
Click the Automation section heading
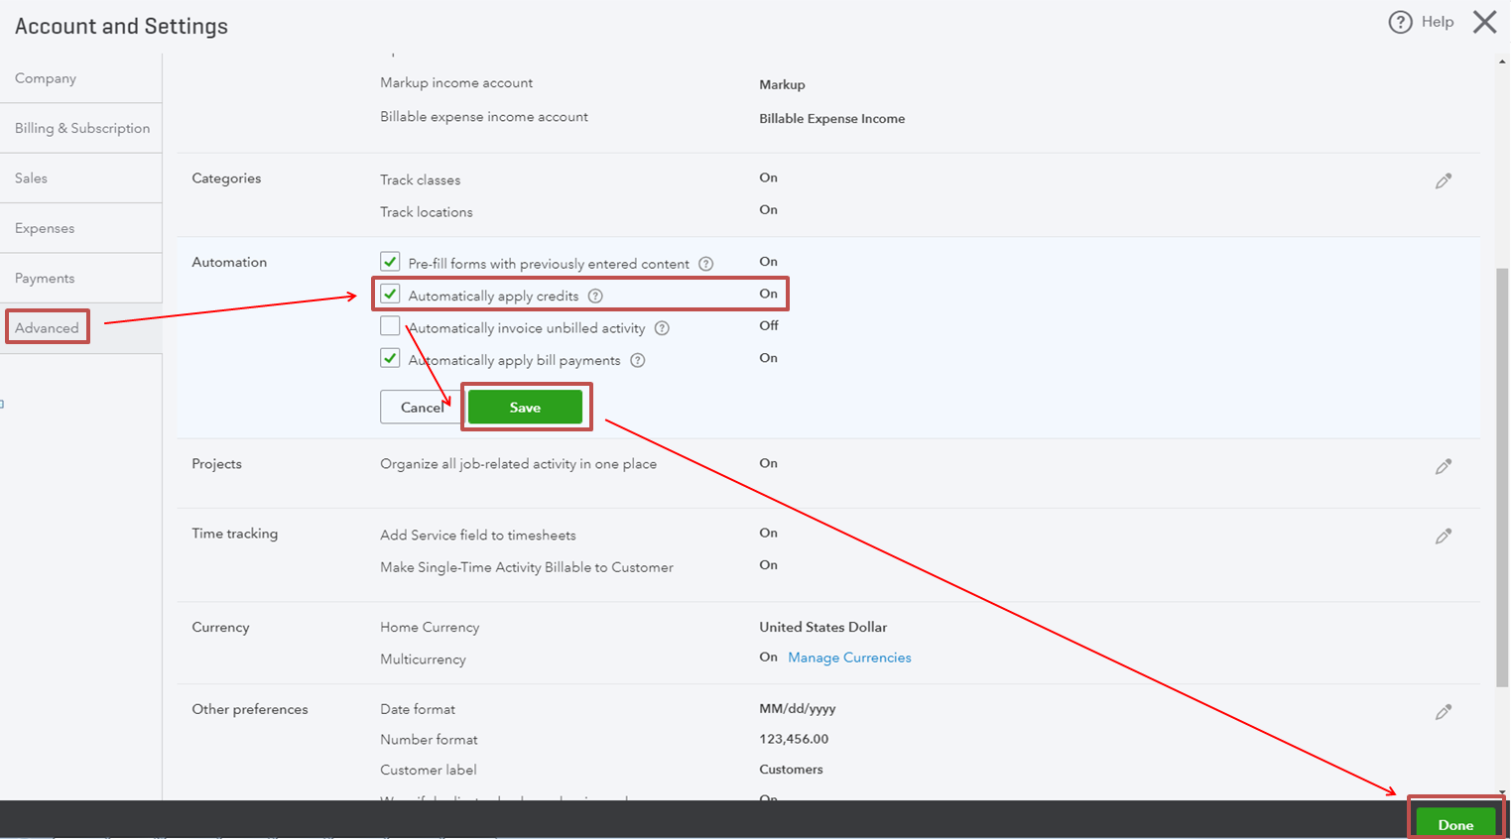[x=229, y=262]
